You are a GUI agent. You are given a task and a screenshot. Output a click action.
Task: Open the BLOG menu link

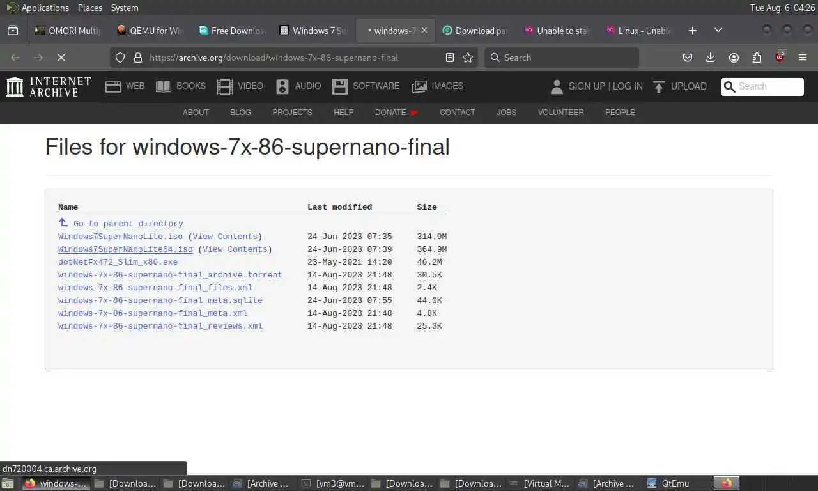point(240,113)
